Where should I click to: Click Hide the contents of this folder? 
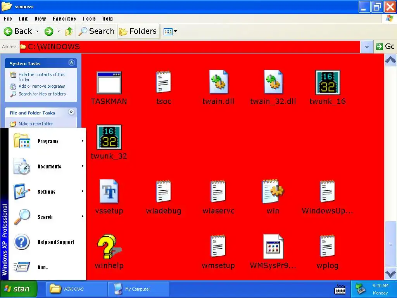tap(41, 77)
